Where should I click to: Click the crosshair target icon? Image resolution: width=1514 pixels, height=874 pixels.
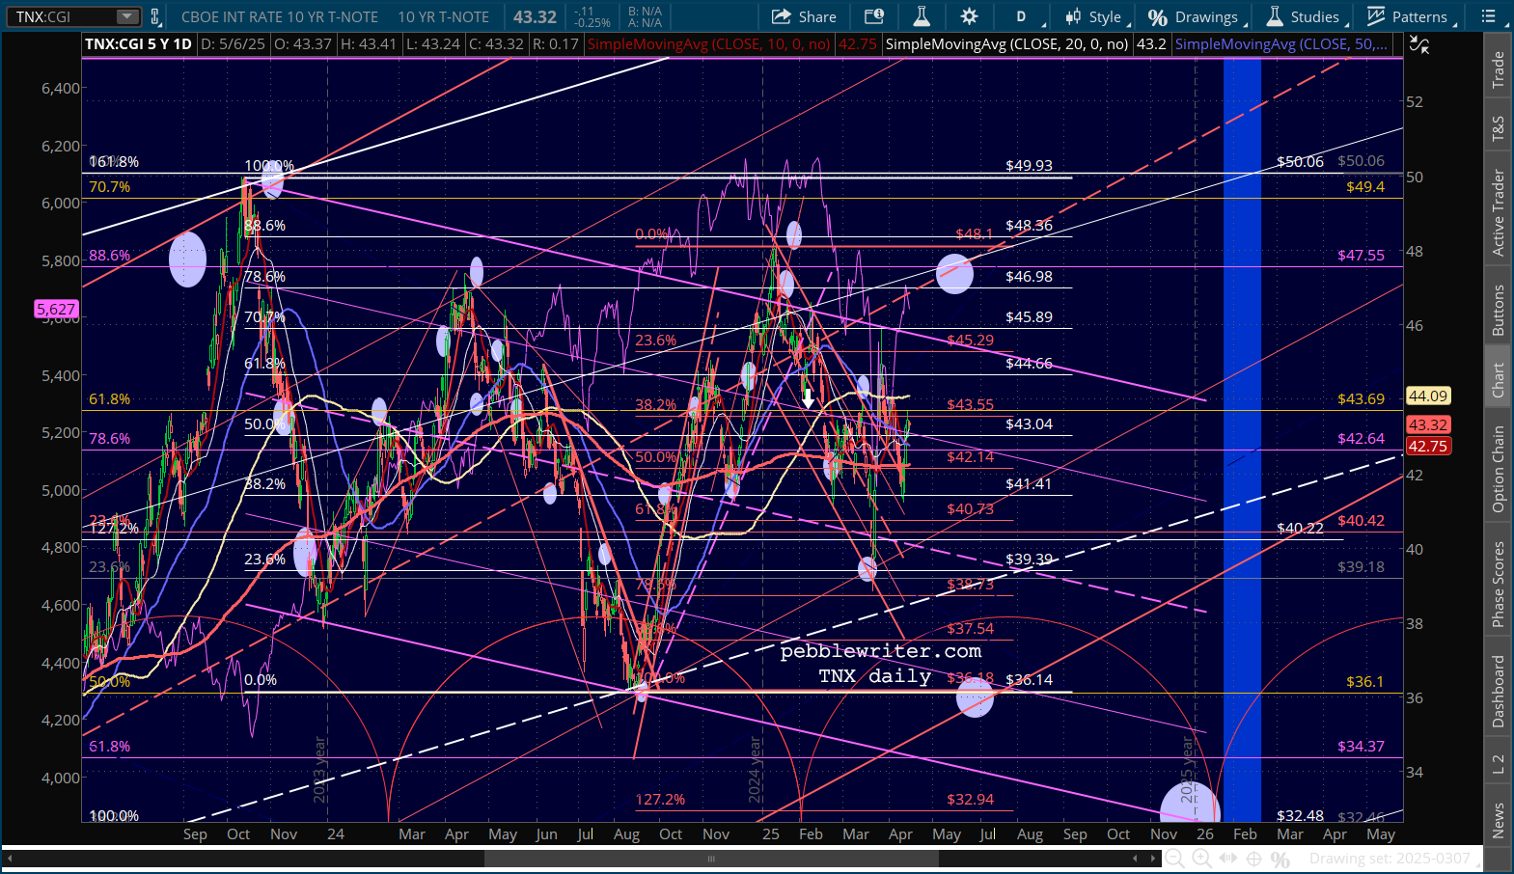point(1253,859)
